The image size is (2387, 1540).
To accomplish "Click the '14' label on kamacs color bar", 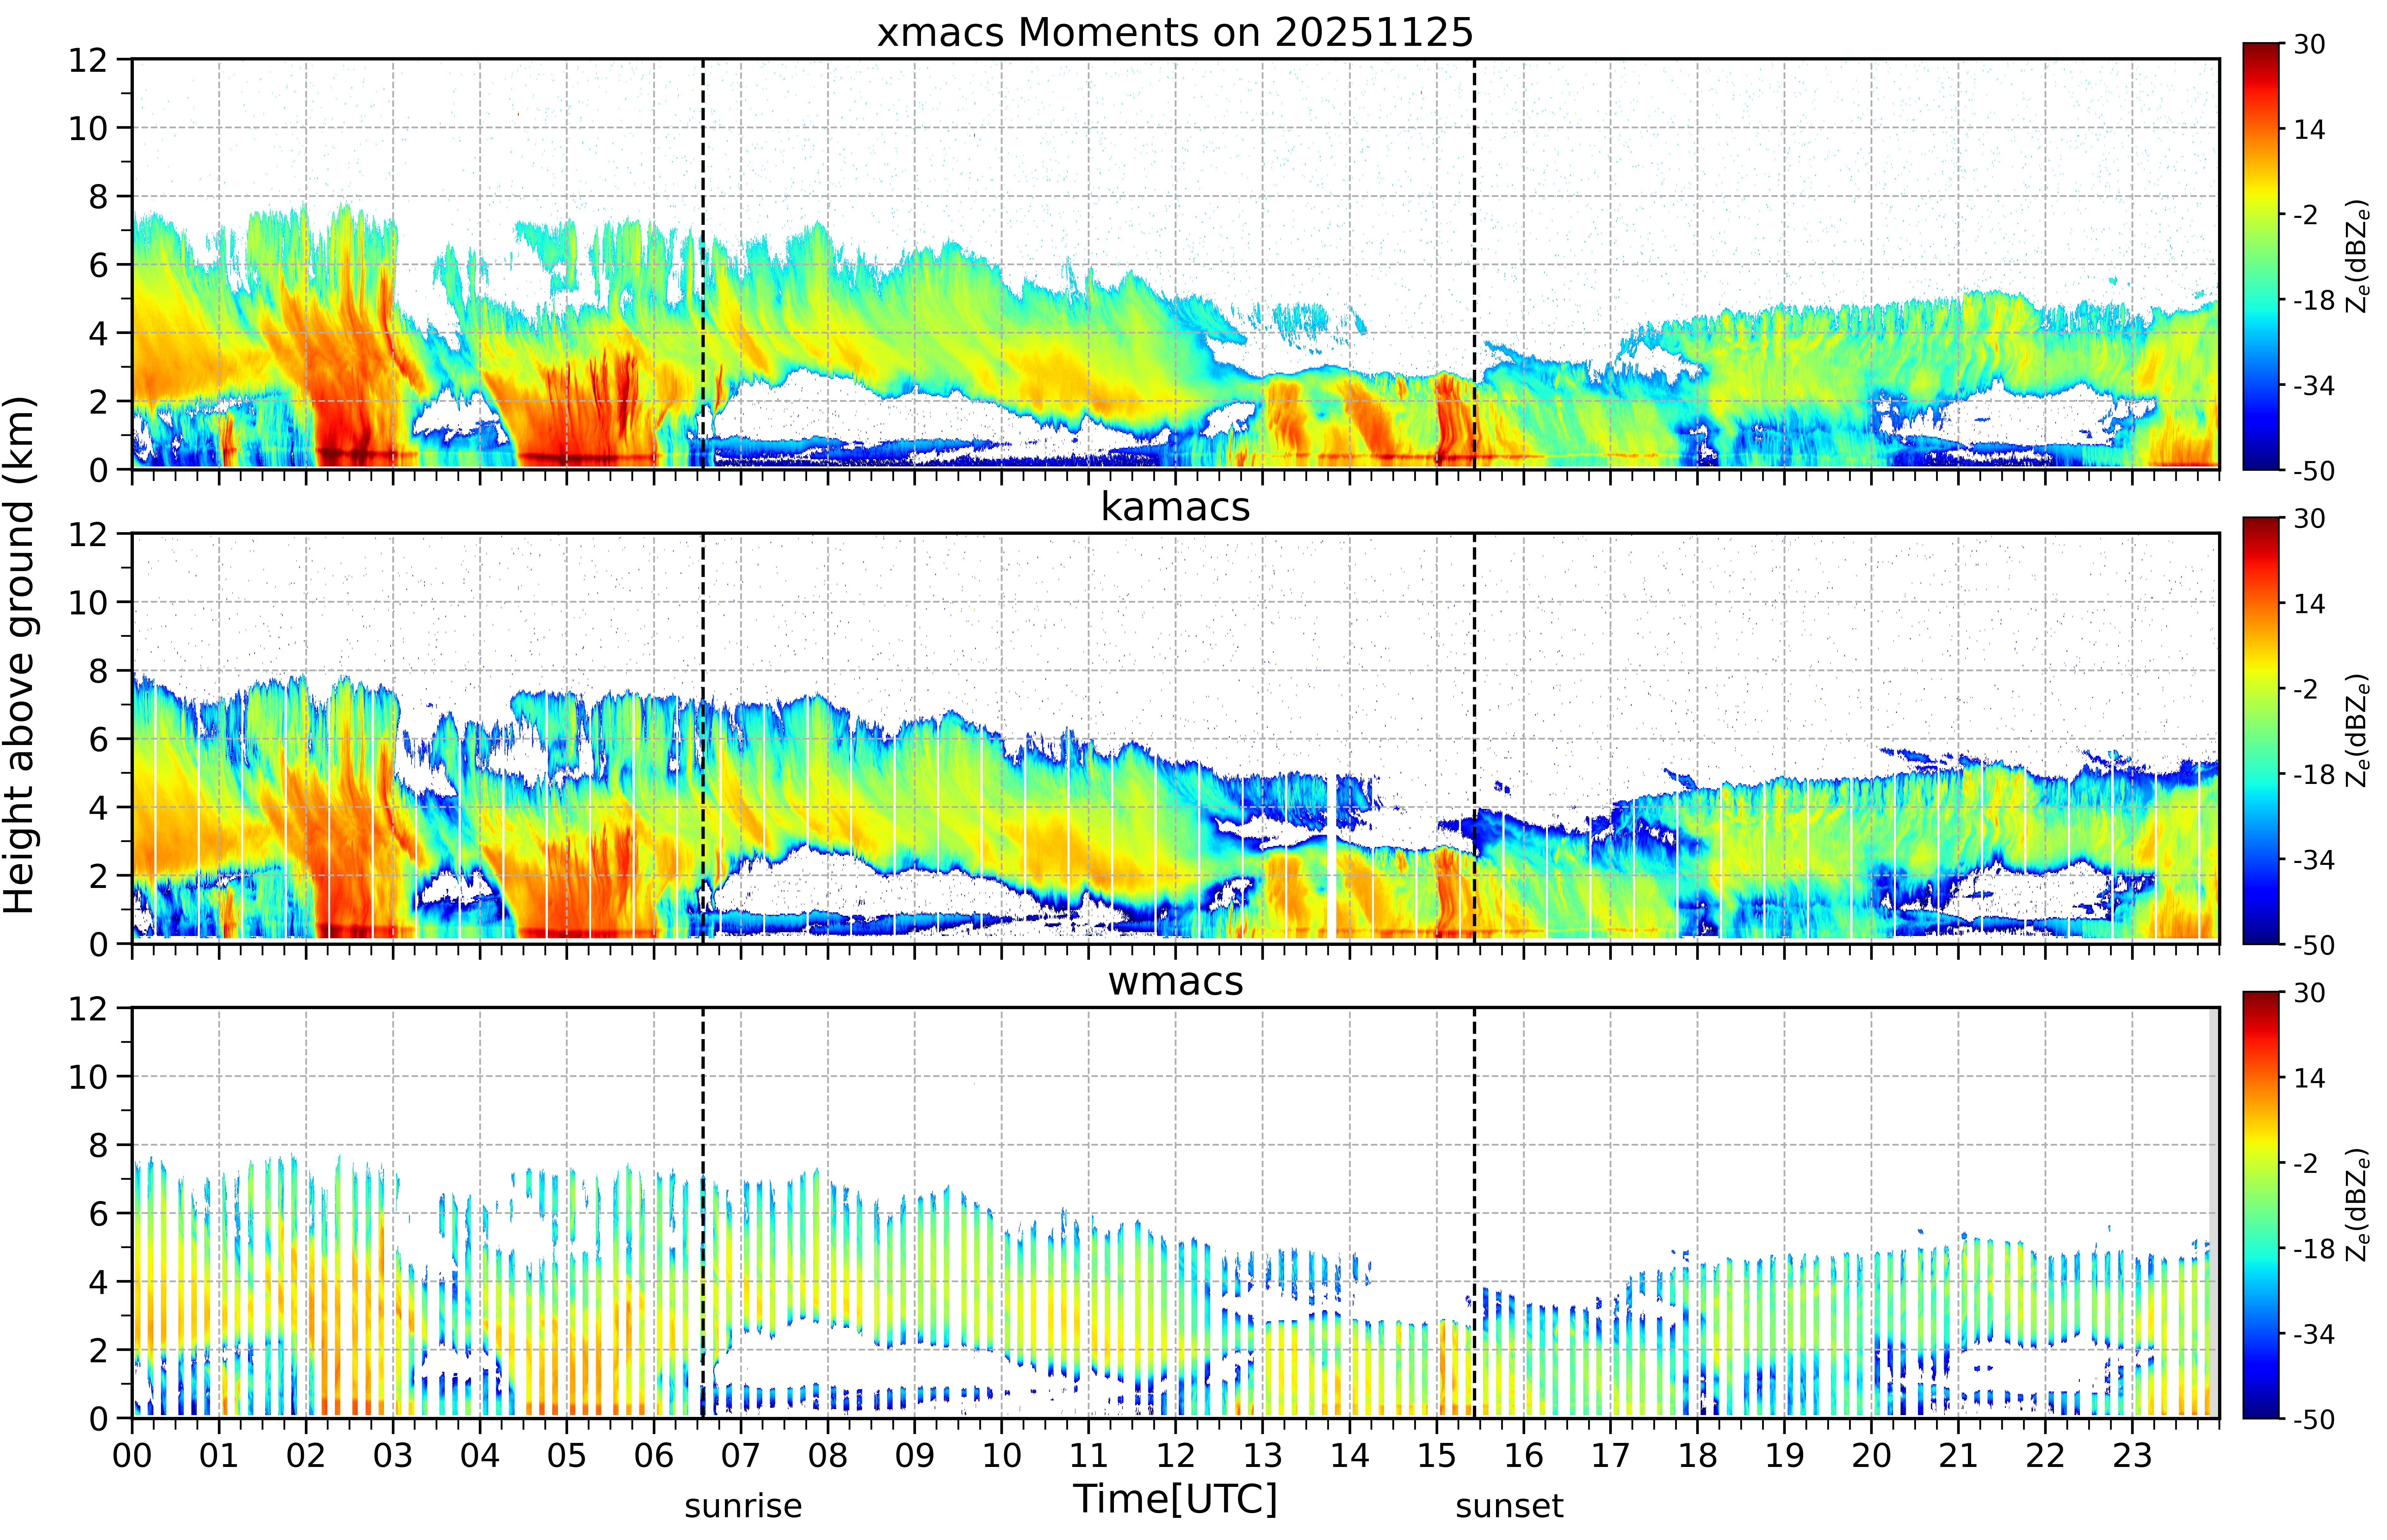I will click(x=2309, y=604).
